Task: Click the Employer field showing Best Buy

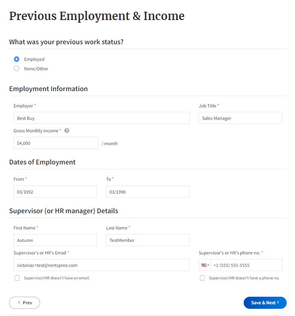Action: pos(101,118)
